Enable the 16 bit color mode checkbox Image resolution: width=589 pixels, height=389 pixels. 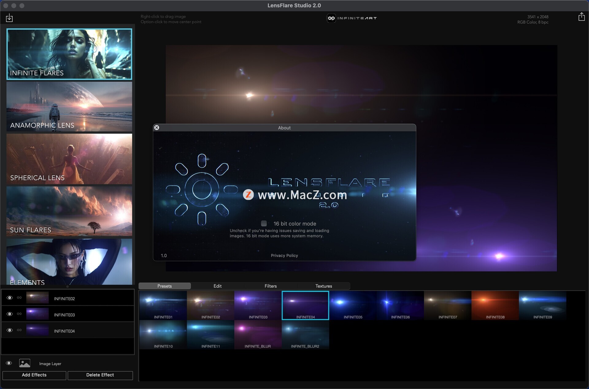coord(264,224)
